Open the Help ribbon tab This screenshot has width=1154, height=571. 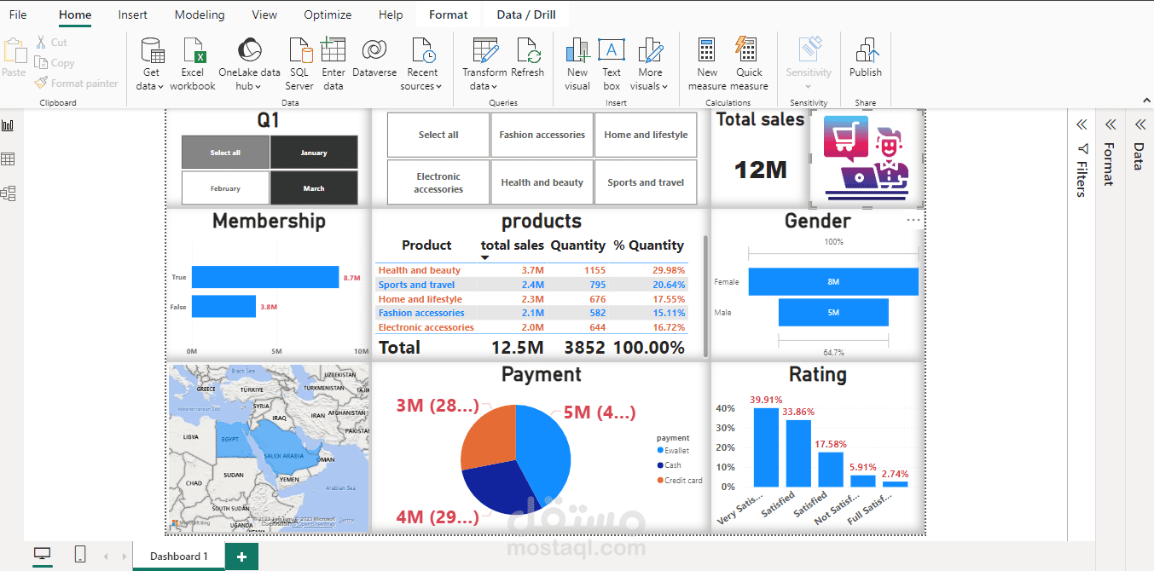tap(391, 14)
